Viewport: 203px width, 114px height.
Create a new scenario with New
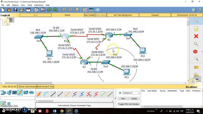[123, 98]
